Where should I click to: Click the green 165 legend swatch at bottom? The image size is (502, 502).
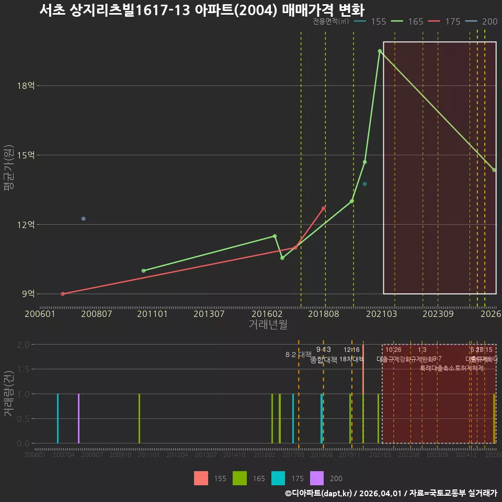pyautogui.click(x=240, y=478)
